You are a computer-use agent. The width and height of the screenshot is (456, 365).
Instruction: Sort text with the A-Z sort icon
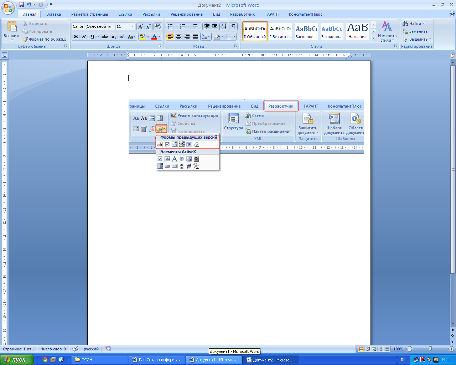[x=224, y=26]
